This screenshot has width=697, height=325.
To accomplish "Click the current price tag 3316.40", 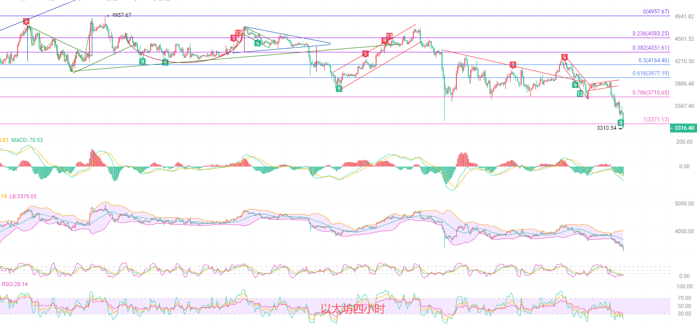I will 683,128.
